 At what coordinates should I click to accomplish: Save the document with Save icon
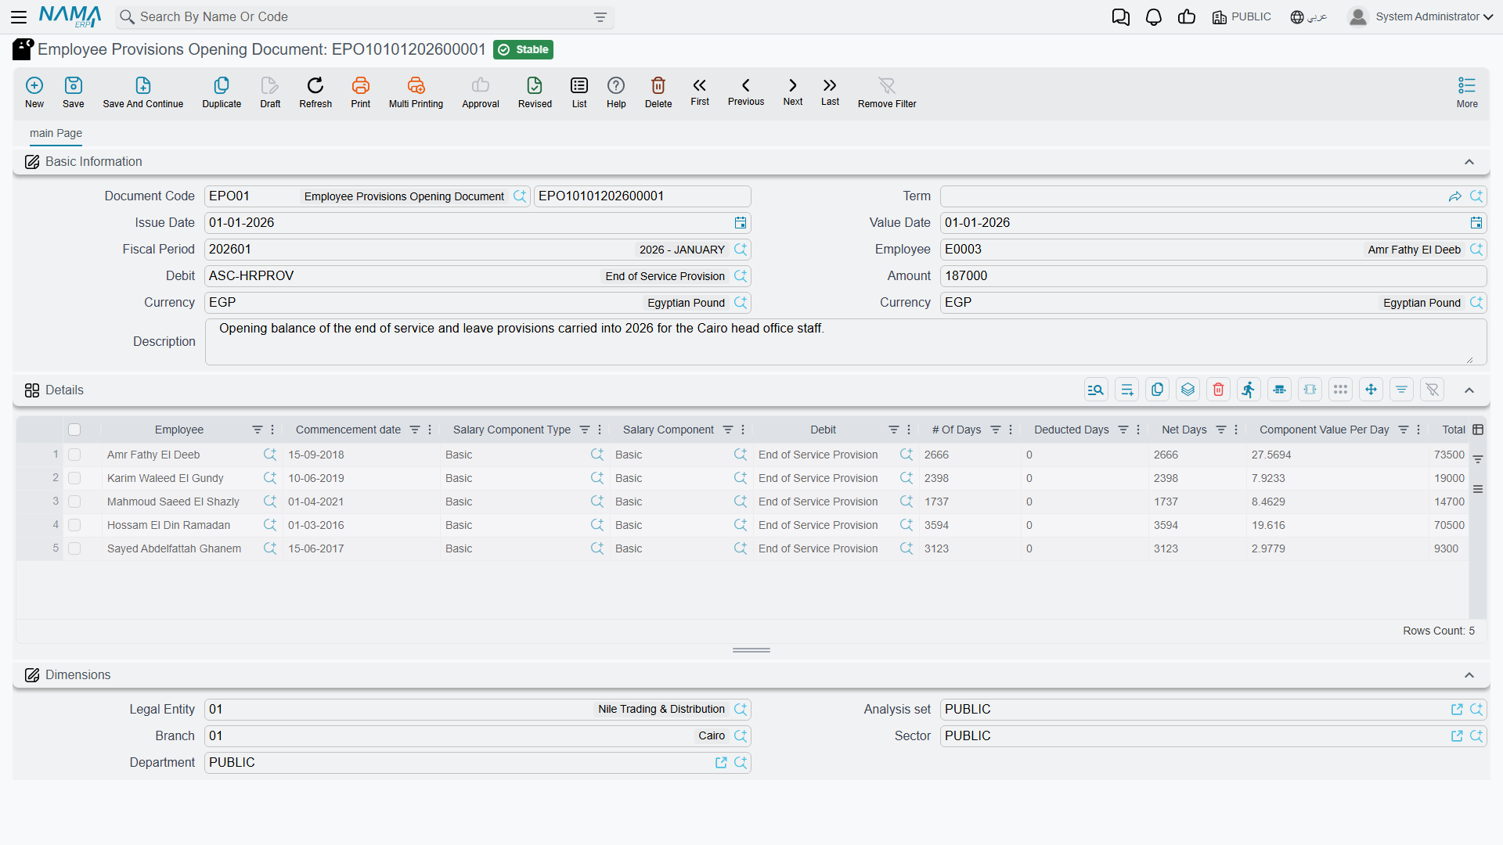74,85
